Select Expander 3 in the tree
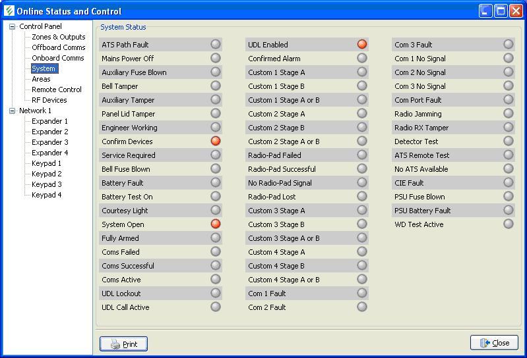Image resolution: width=527 pixels, height=358 pixels. click(x=49, y=142)
